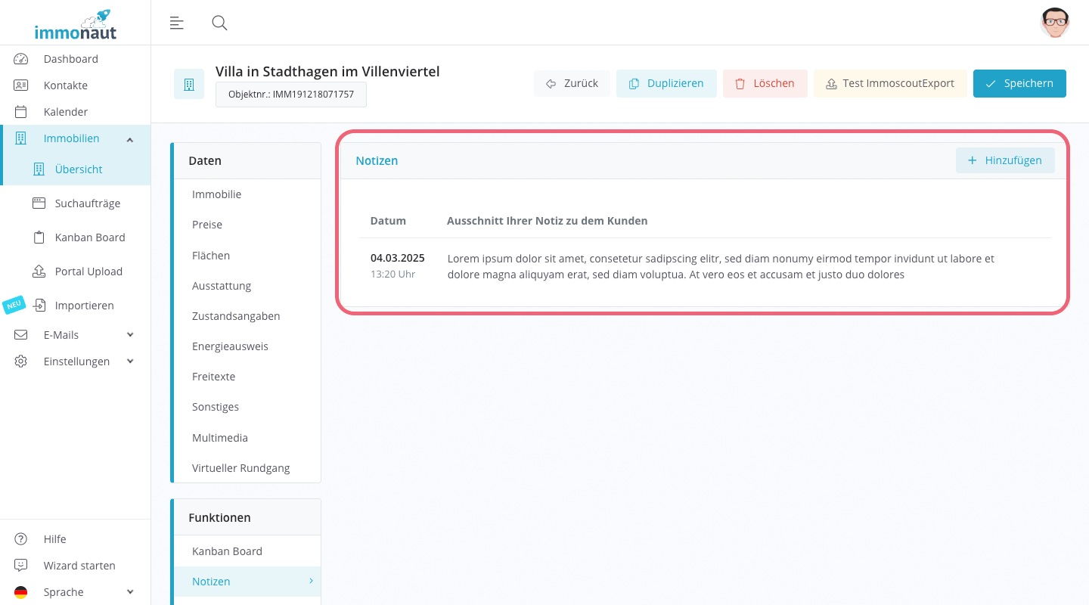The height and width of the screenshot is (605, 1089).
Task: Expand the Einstellungen submenu
Action: point(129,361)
